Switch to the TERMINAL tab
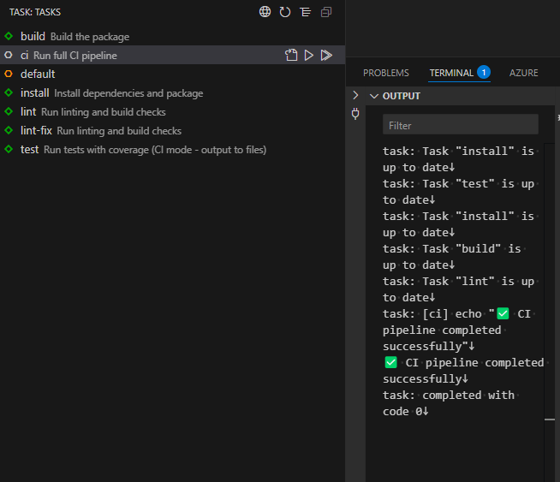Viewport: 560px width, 482px height. coord(451,73)
